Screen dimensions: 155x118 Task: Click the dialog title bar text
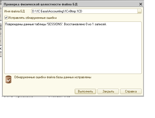click(40, 4)
